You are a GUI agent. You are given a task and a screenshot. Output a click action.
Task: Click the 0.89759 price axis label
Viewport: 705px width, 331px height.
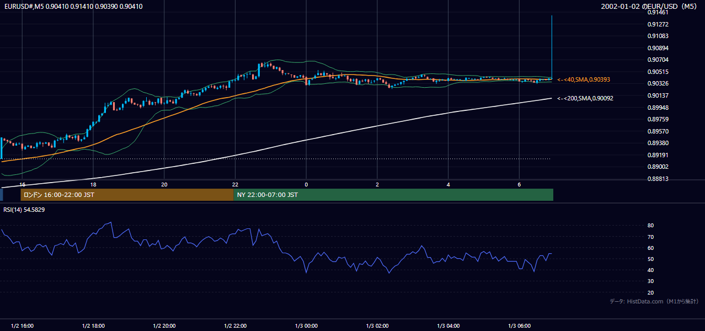coord(658,119)
